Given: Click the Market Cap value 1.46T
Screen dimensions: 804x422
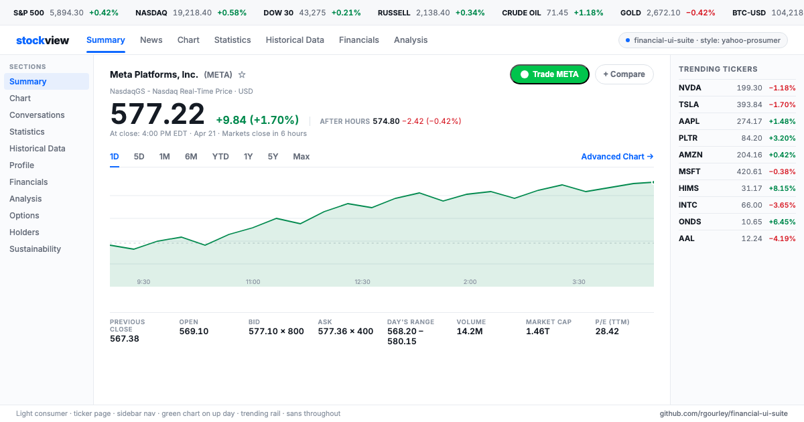Looking at the screenshot, I should point(539,332).
